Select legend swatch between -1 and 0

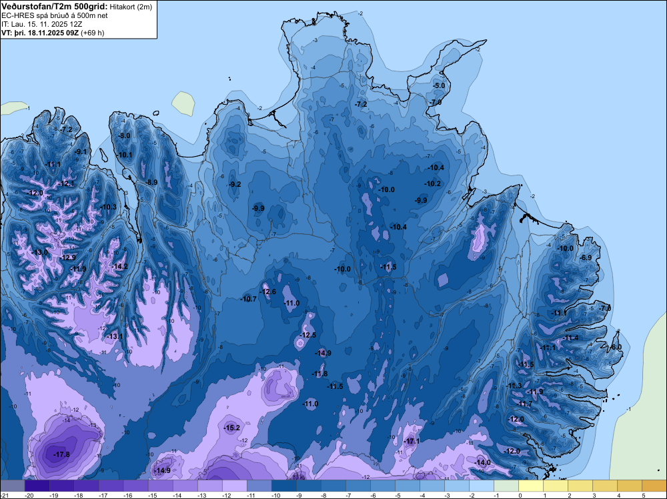(x=506, y=486)
